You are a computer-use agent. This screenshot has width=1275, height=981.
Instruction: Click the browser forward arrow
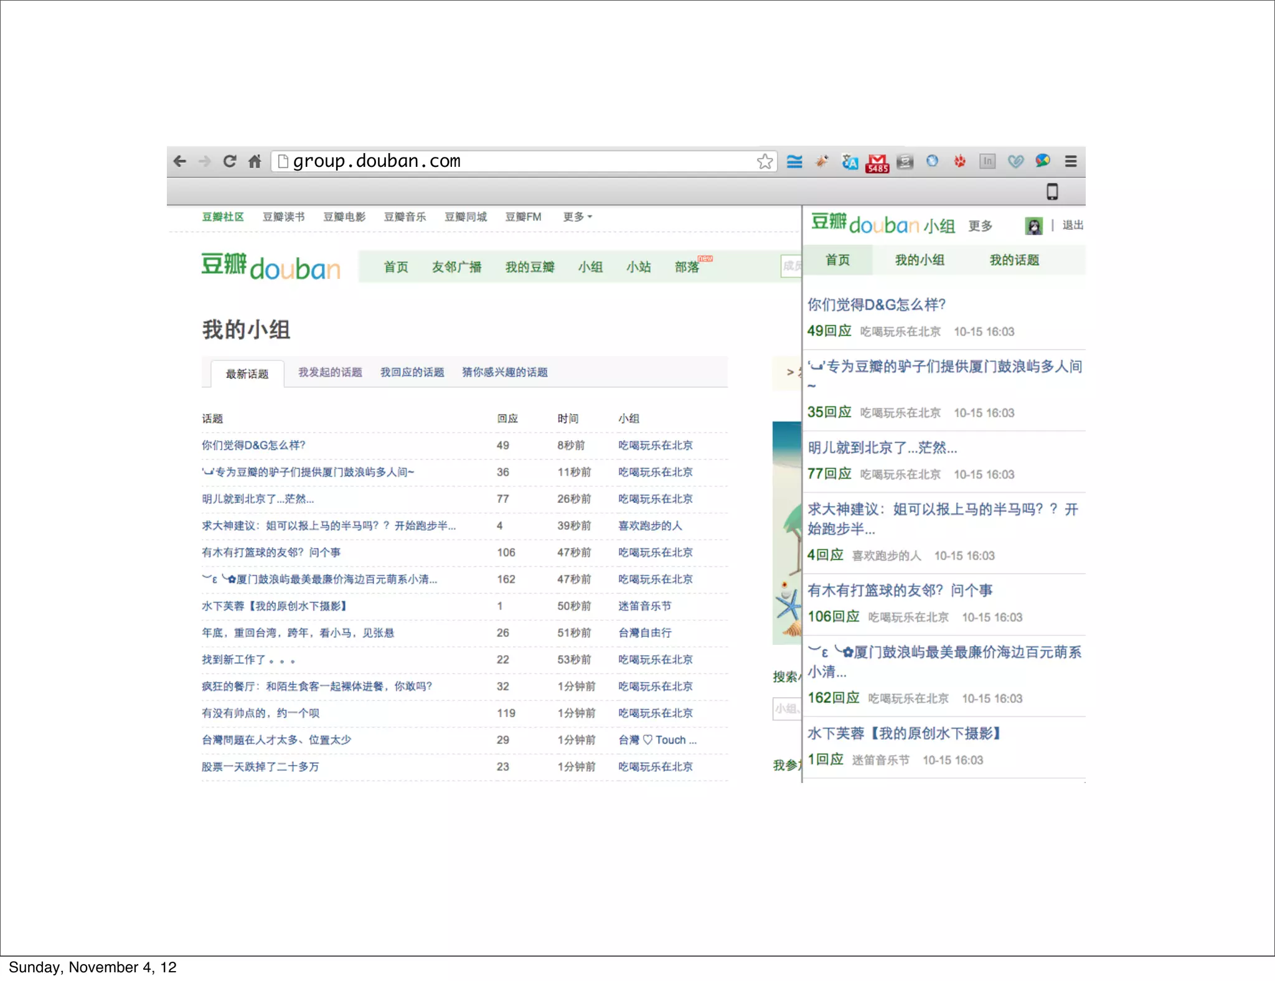pos(205,161)
